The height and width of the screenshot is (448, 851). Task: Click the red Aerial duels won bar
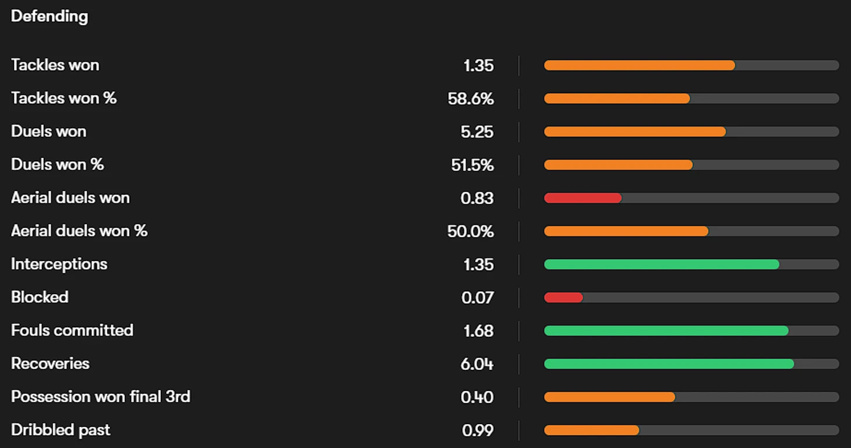click(583, 198)
